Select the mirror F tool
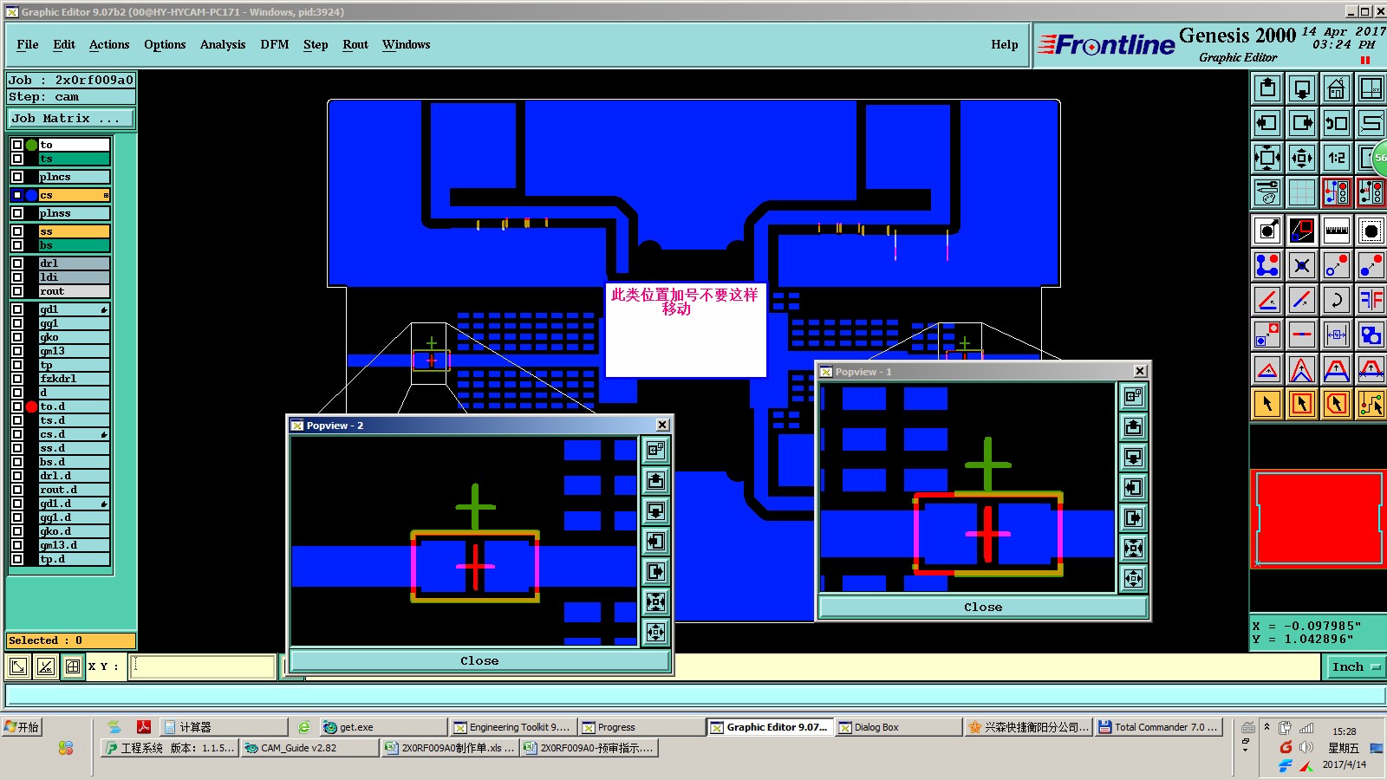1387x780 pixels. tap(1371, 300)
